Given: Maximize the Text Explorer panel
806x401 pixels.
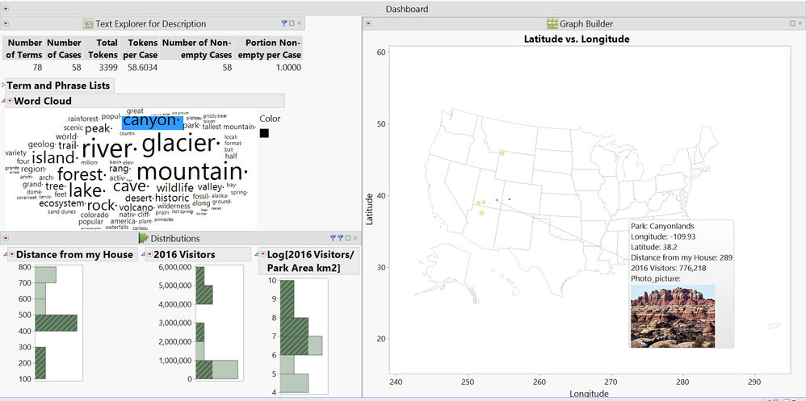Looking at the screenshot, I should pyautogui.click(x=292, y=23).
